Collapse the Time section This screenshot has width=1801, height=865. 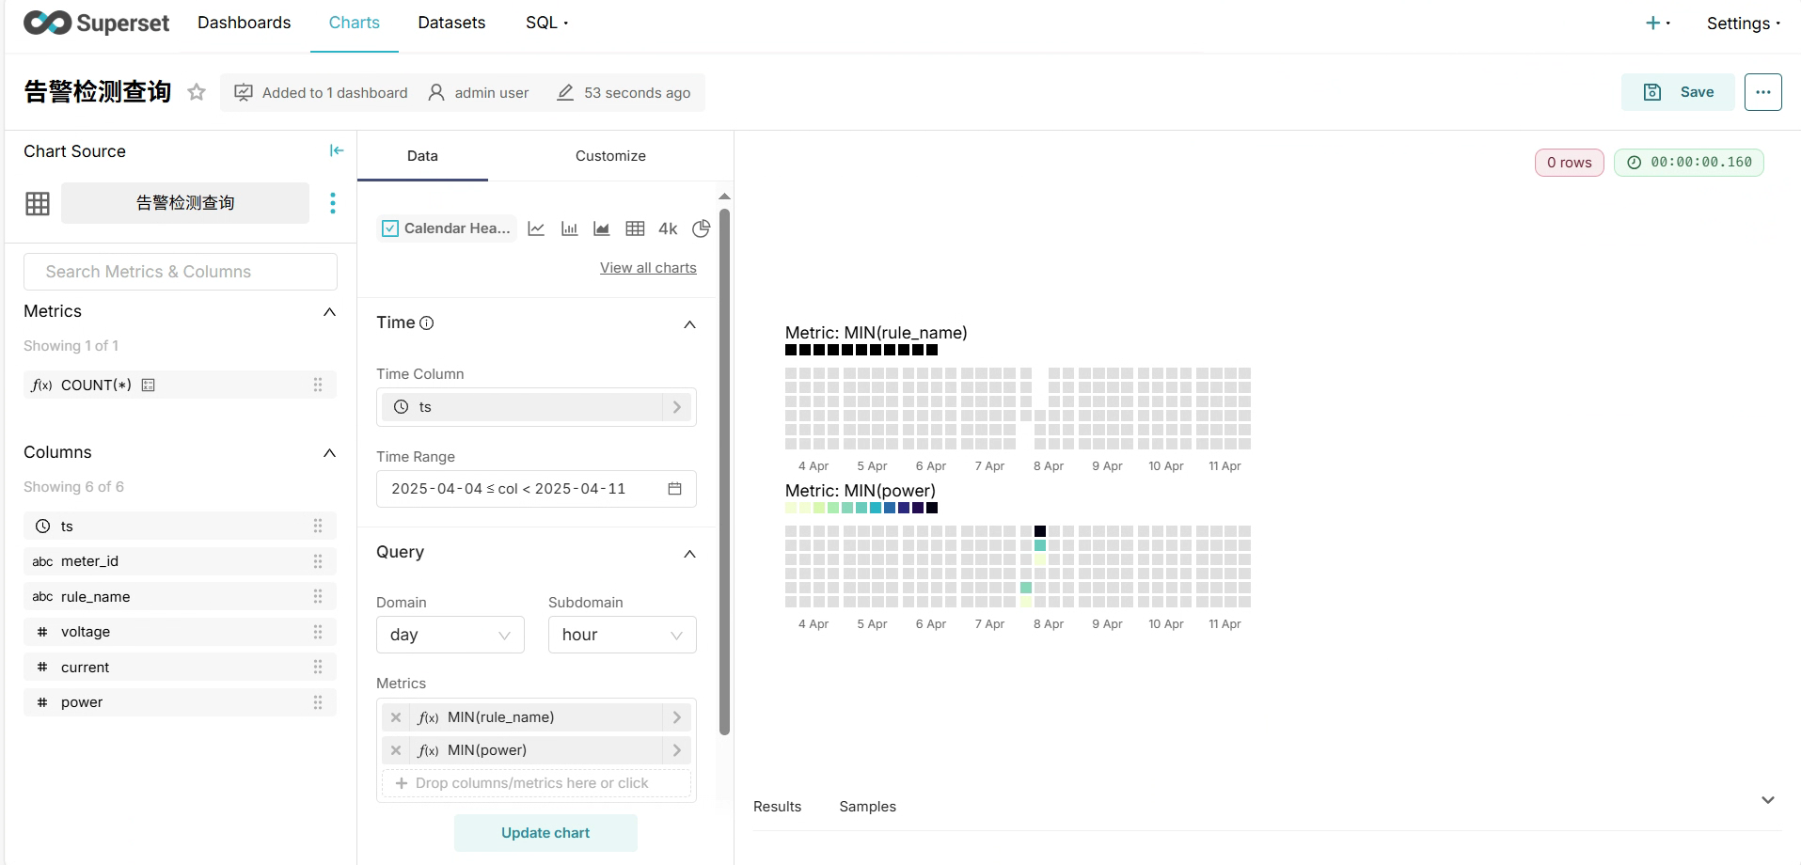[x=689, y=324]
